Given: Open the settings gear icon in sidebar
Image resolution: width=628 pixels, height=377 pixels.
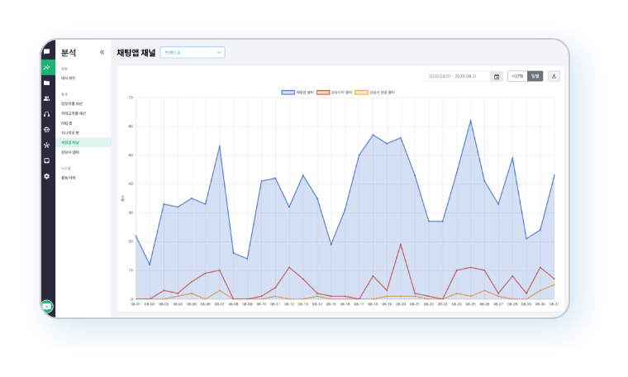Looking at the screenshot, I should pyautogui.click(x=47, y=176).
